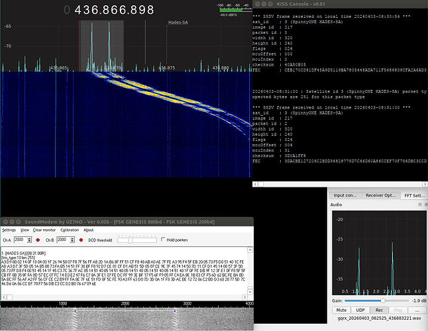428x331 pixels.
Task: Click the signal strength meter bar
Action: coord(236,10)
